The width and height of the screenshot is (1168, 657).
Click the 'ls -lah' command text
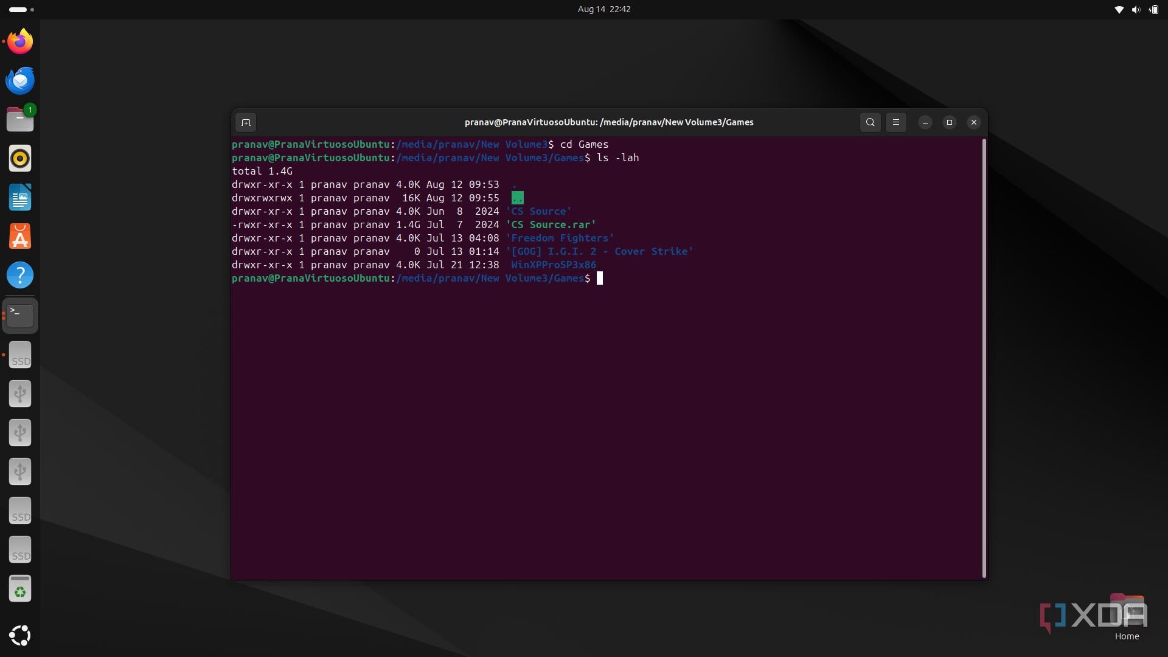point(617,158)
